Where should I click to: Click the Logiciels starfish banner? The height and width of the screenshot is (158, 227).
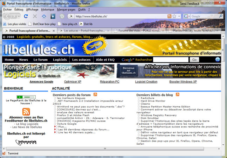pos(59,71)
